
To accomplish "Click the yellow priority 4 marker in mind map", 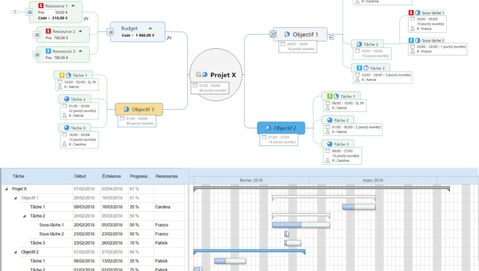I will click(x=62, y=75).
